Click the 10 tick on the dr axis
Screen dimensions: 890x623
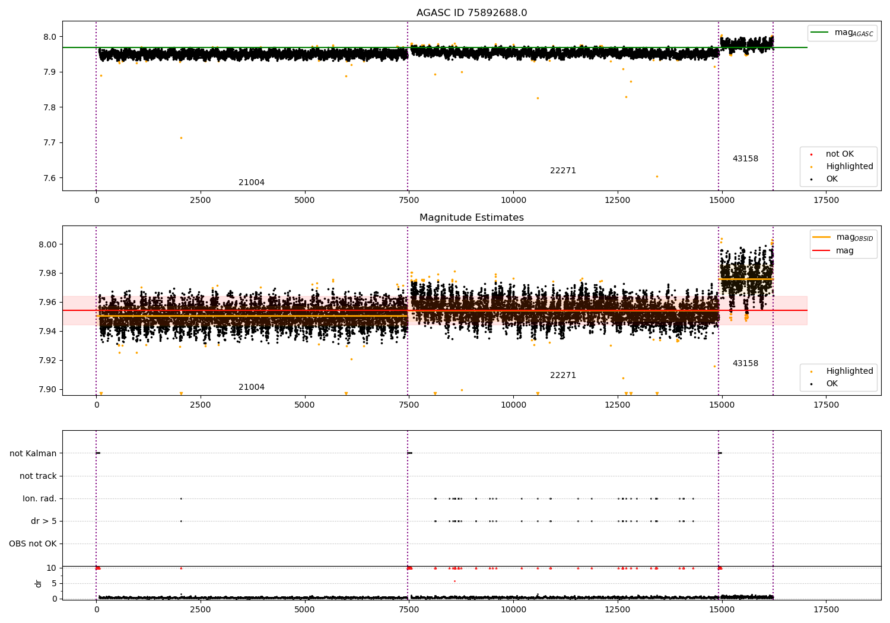pos(52,568)
